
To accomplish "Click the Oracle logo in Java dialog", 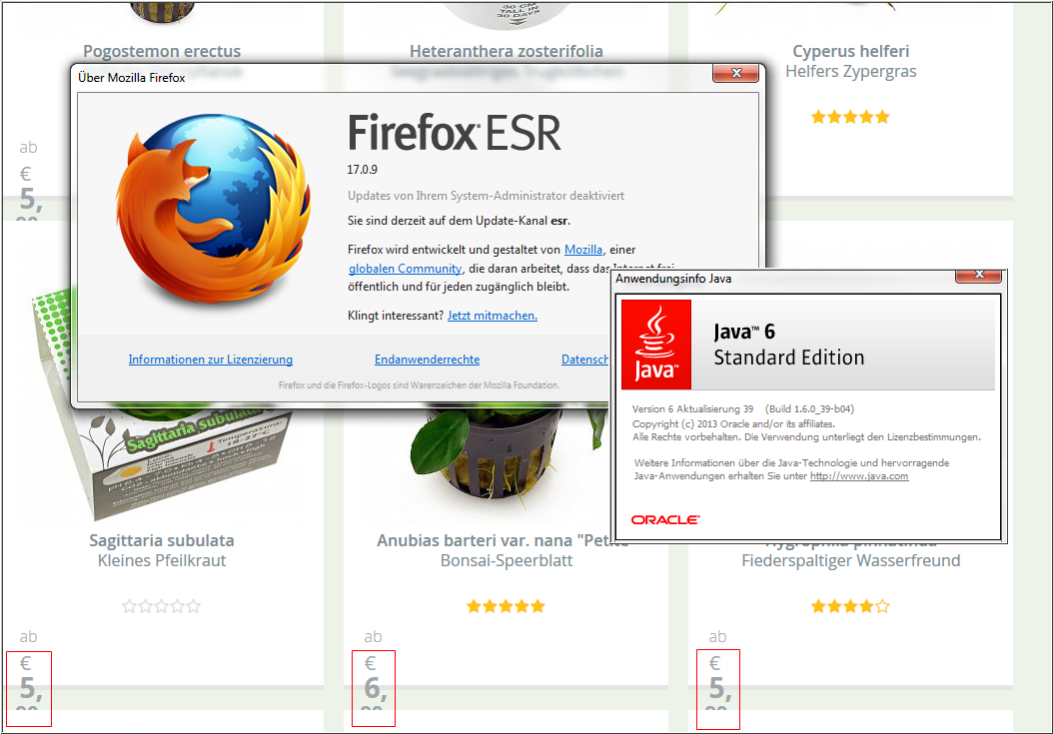I will pos(664,519).
